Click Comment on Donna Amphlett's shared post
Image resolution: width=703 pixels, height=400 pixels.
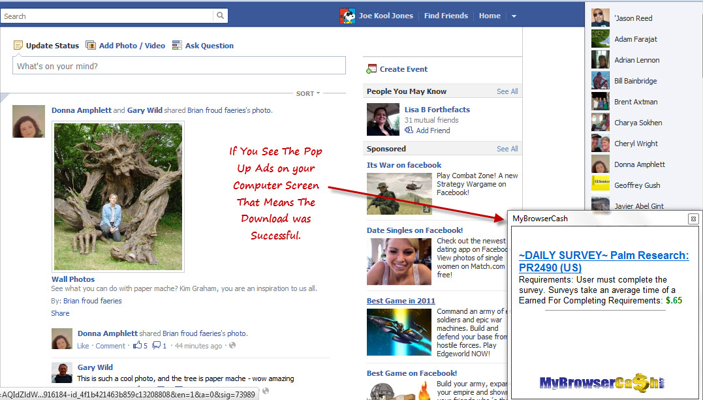click(110, 346)
